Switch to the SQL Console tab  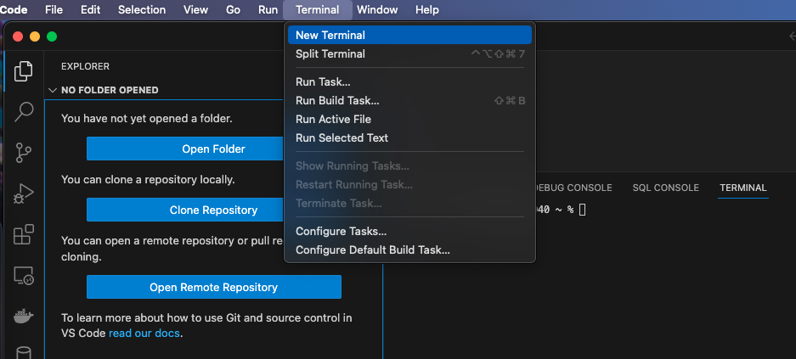pyautogui.click(x=665, y=188)
